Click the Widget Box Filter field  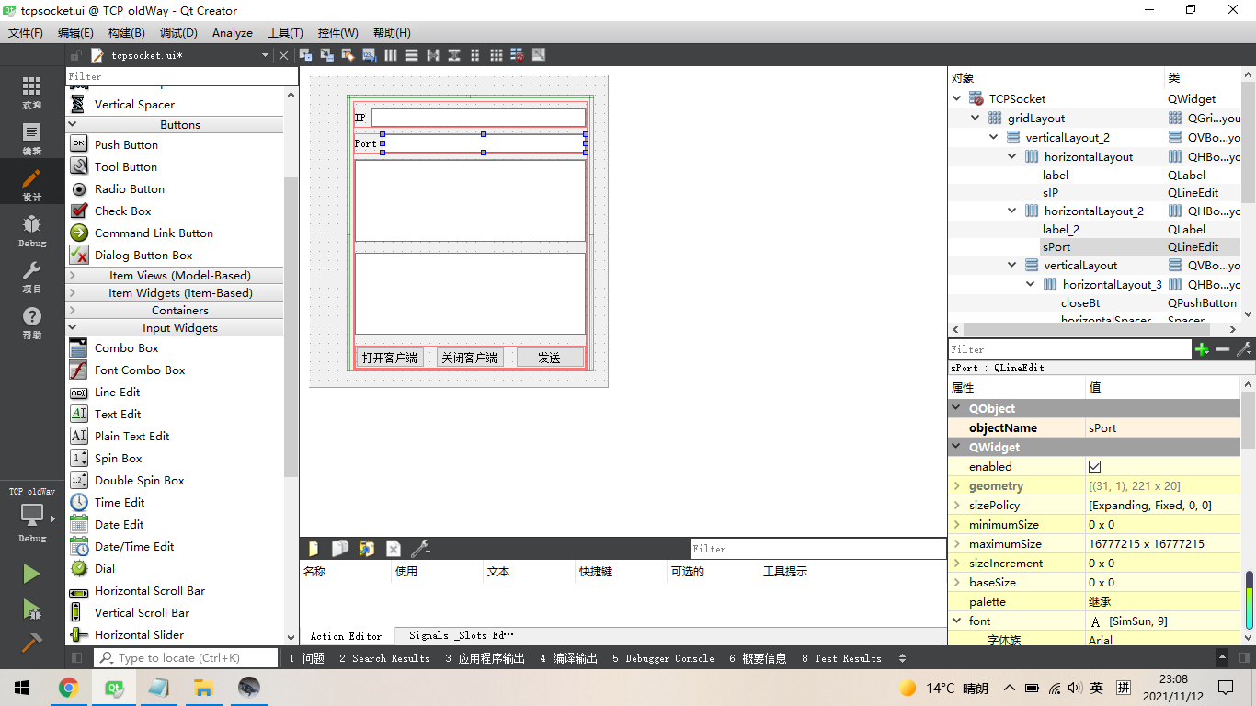tap(181, 76)
